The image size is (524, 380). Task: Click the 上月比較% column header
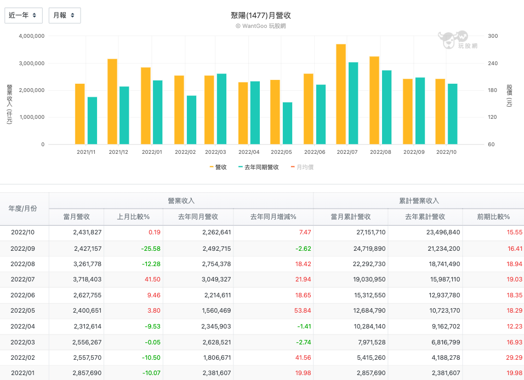[133, 217]
